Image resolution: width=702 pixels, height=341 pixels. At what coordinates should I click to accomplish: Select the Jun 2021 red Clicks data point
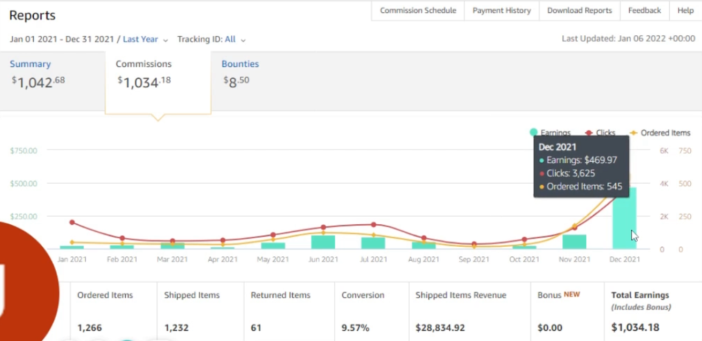tap(323, 228)
